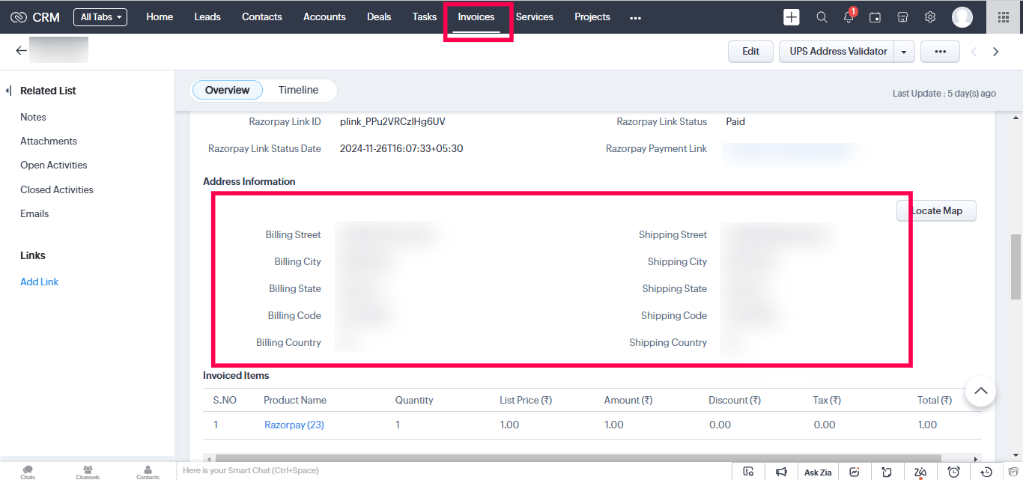Jump to Closed Activities in the Related List
Viewport: 1023px width, 480px height.
pos(57,190)
